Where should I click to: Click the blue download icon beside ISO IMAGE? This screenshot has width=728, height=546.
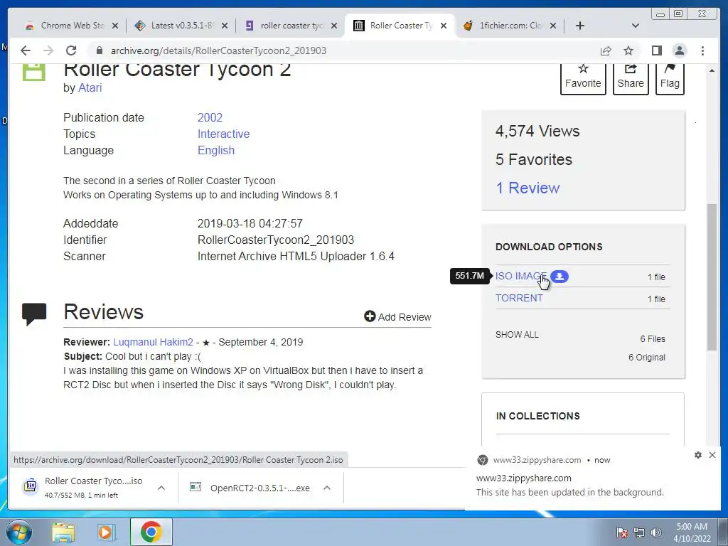[560, 277]
